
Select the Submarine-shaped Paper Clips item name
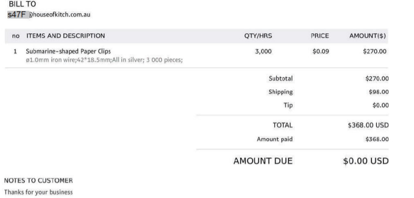[x=68, y=51]
